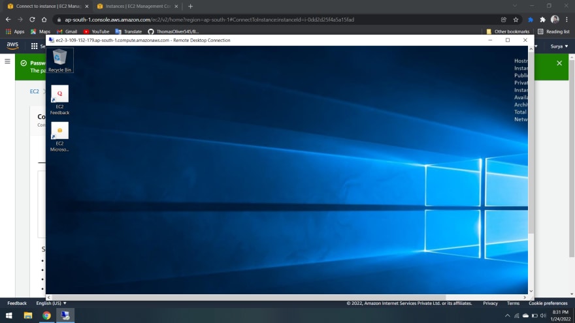Bookmark this page with the star icon
The height and width of the screenshot is (323, 575).
[x=516, y=20]
